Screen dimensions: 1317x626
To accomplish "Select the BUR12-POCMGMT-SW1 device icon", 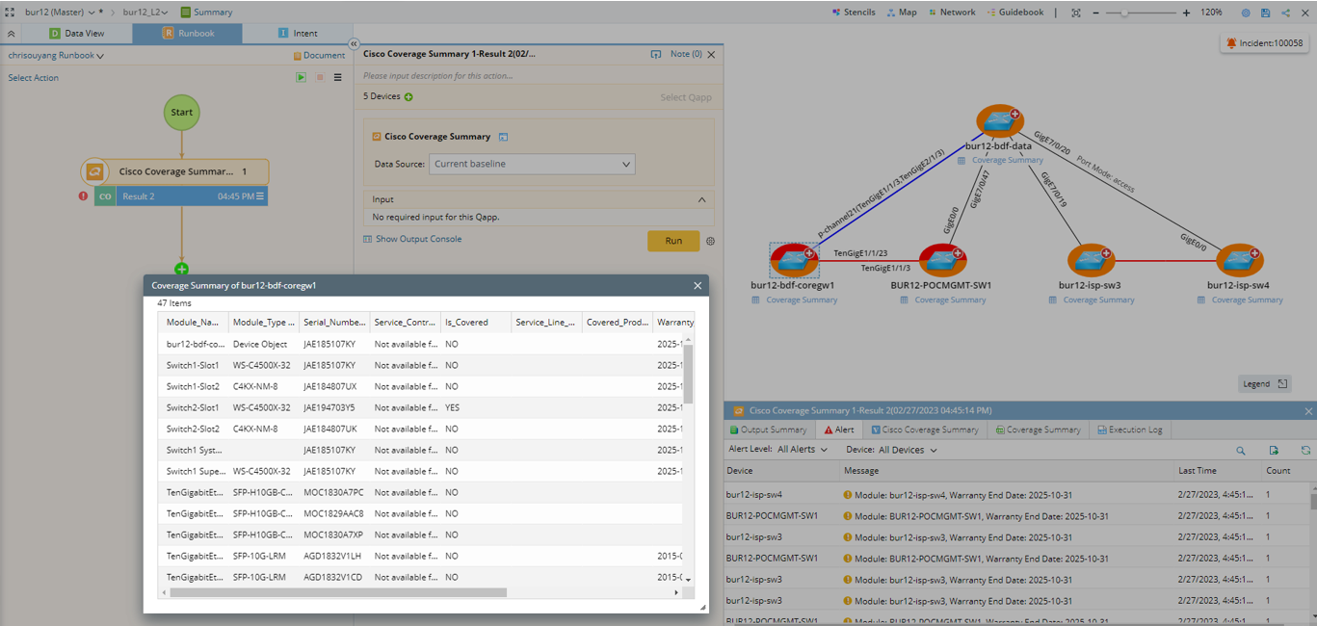I will click(942, 260).
